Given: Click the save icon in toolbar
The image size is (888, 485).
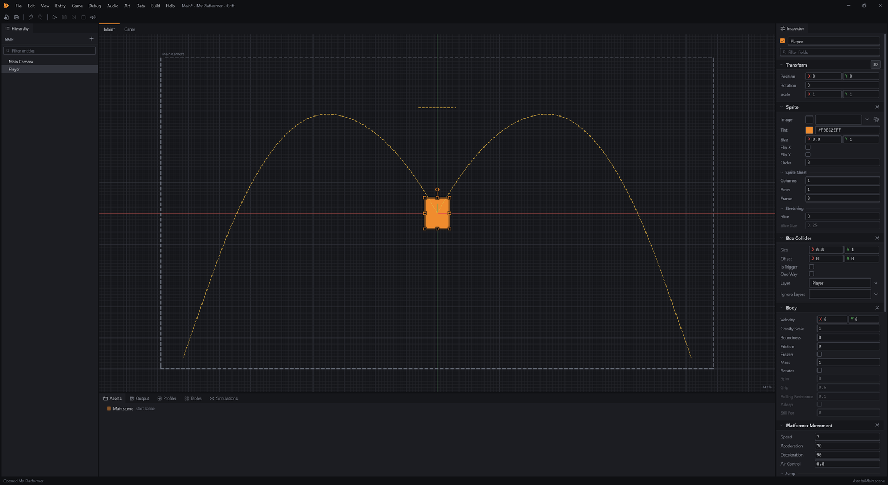Looking at the screenshot, I should pos(17,17).
